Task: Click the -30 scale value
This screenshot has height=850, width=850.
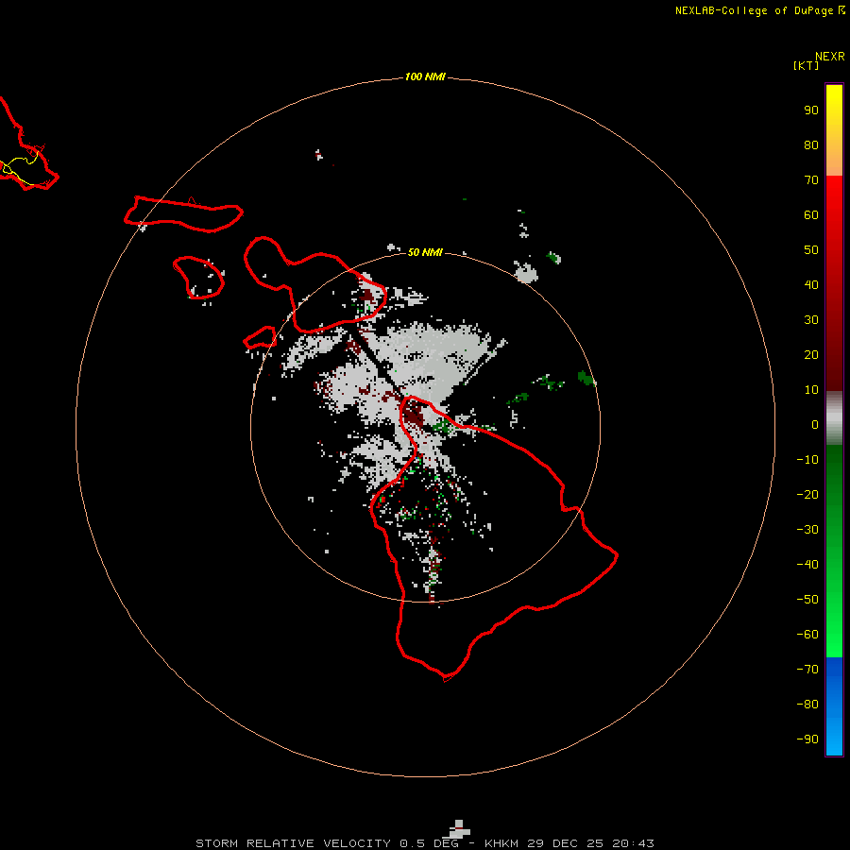Action: (x=807, y=530)
